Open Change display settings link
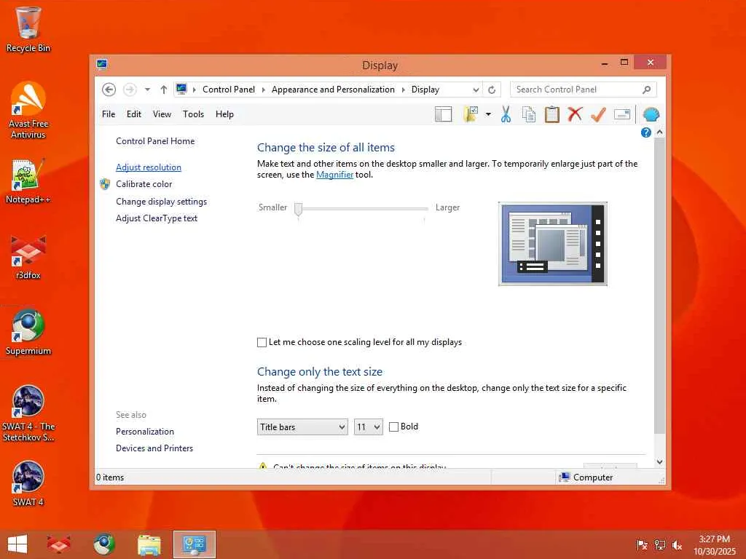The height and width of the screenshot is (559, 746). click(x=161, y=202)
